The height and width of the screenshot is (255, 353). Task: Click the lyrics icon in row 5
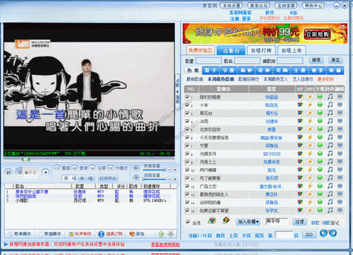340,129
